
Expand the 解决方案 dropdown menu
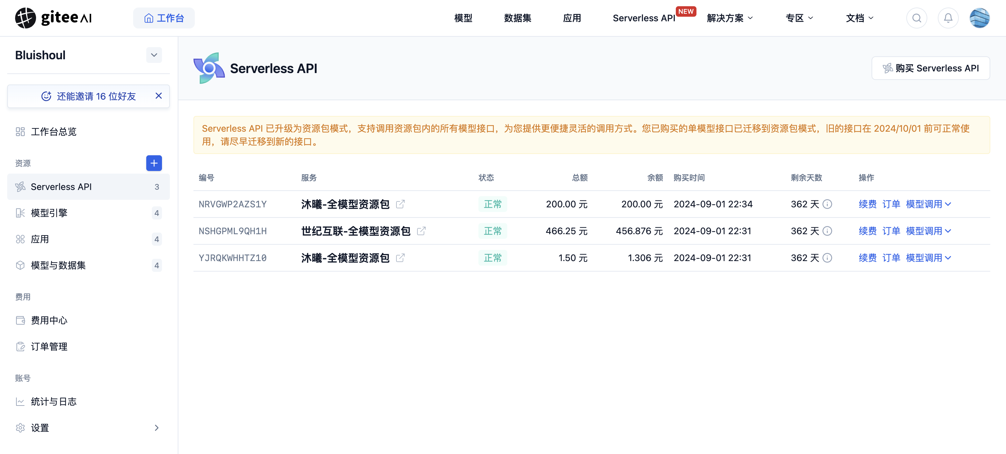click(730, 18)
